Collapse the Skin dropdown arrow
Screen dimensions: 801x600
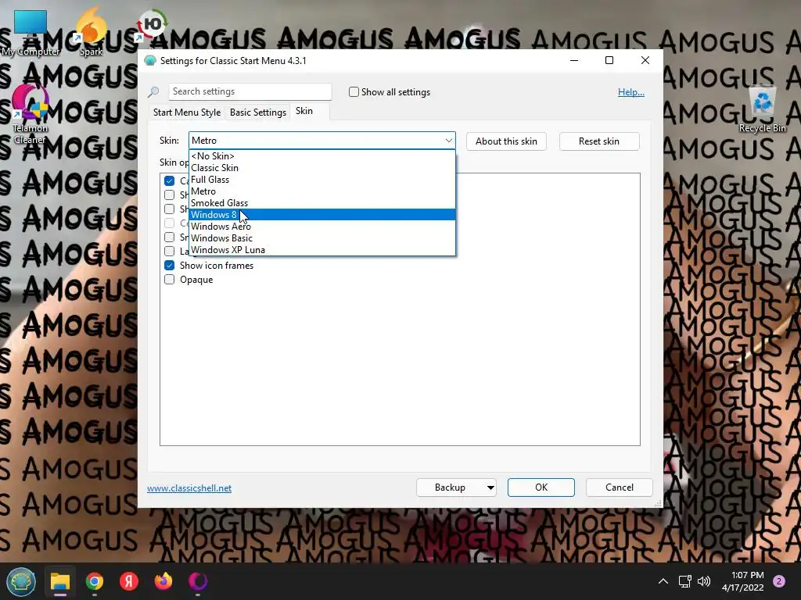[448, 141]
